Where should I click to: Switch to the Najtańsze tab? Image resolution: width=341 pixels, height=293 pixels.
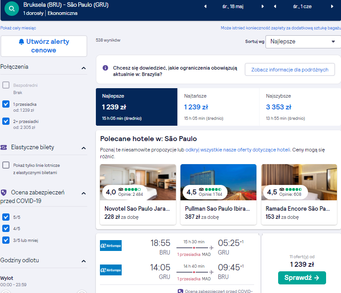[x=218, y=107]
